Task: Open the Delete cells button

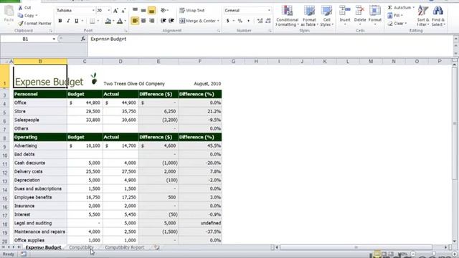Action: coord(360,16)
